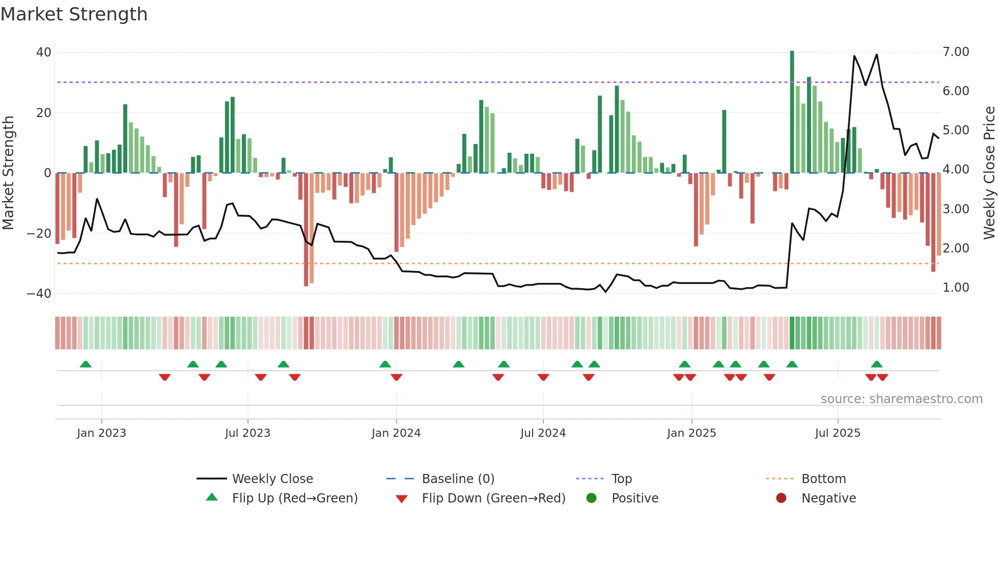This screenshot has height=561, width=998.
Task: Click the green Flip Up triangle legend icon
Action: [212, 497]
